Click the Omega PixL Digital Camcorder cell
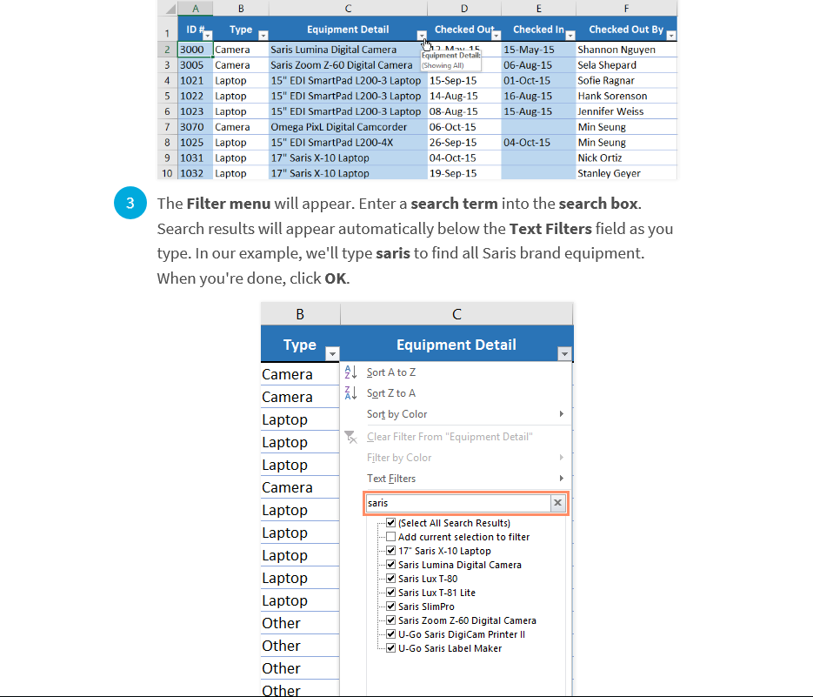Viewport: 813px width, 697px height. pos(348,127)
